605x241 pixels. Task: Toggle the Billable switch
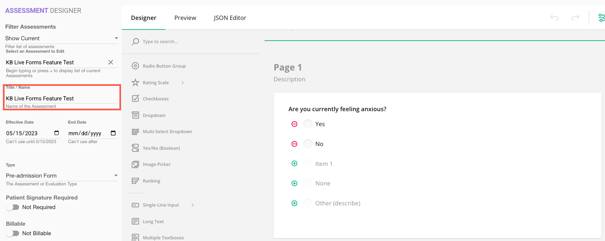tap(13, 233)
